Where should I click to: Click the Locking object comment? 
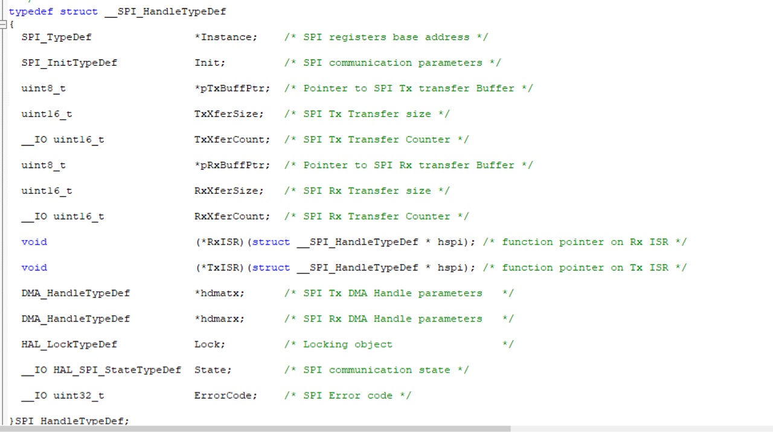coord(399,345)
